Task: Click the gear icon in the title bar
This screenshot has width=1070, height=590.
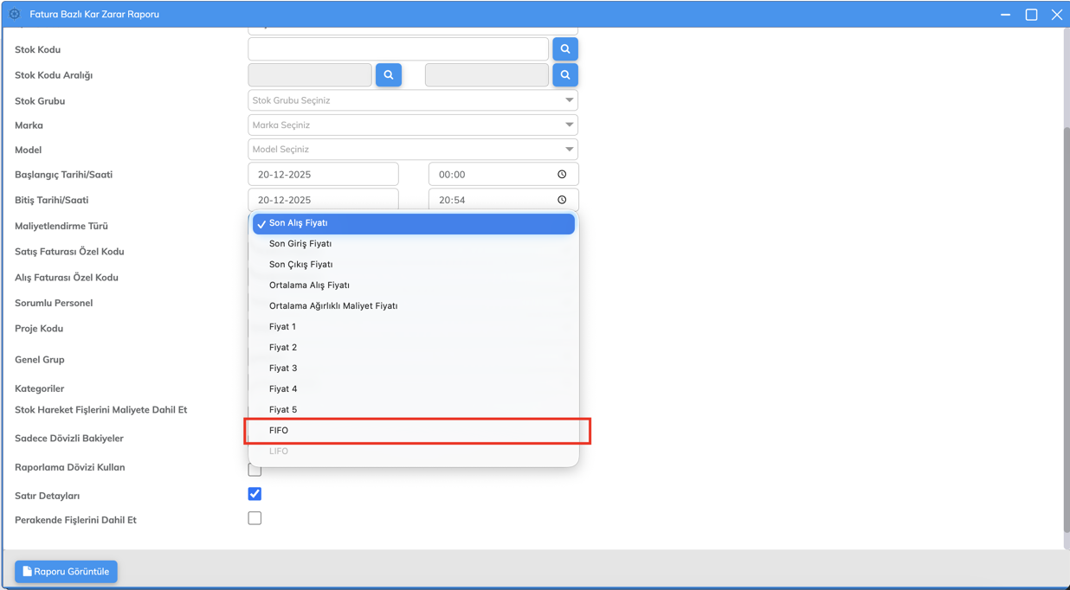Action: (15, 14)
